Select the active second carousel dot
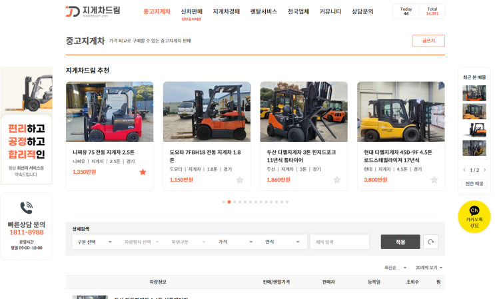Viewport: 495px width, 299px height. [229, 202]
